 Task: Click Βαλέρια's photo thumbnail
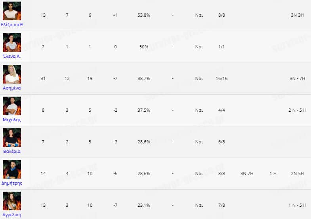(x=12, y=137)
